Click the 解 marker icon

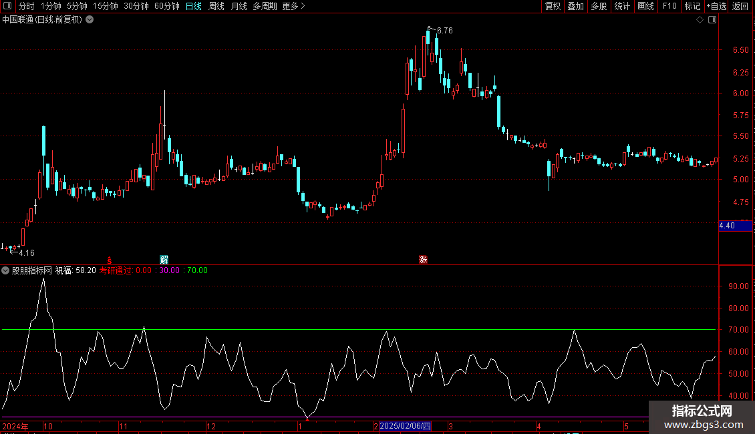click(164, 260)
